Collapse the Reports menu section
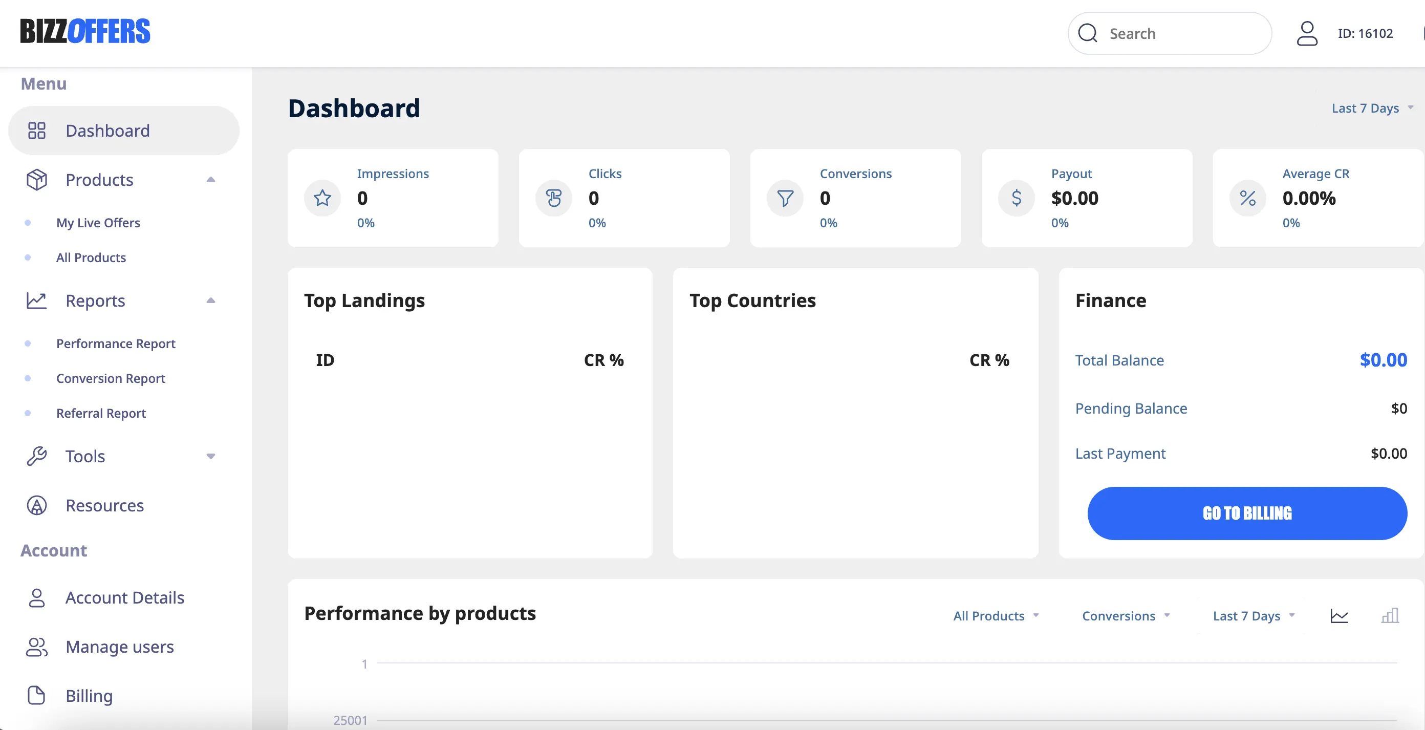This screenshot has height=730, width=1425. click(x=211, y=300)
